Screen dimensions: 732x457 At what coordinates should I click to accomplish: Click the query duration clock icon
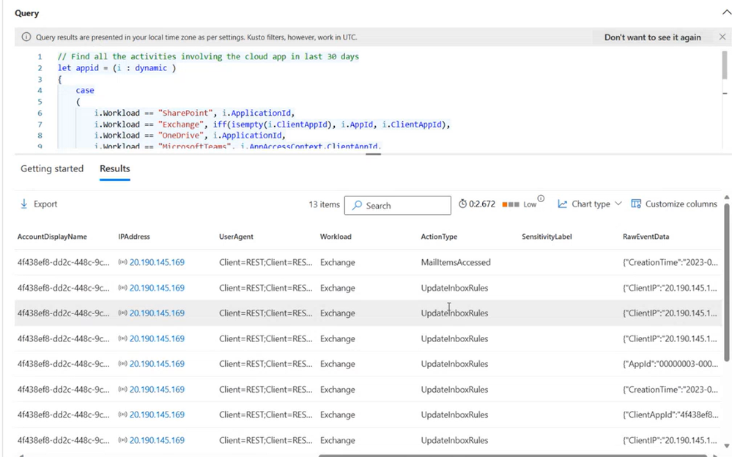tap(463, 204)
